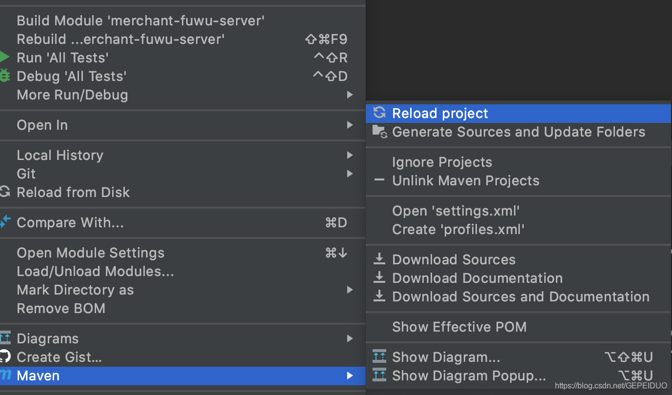Choose Compare With... entry
The image size is (672, 395).
(x=183, y=222)
